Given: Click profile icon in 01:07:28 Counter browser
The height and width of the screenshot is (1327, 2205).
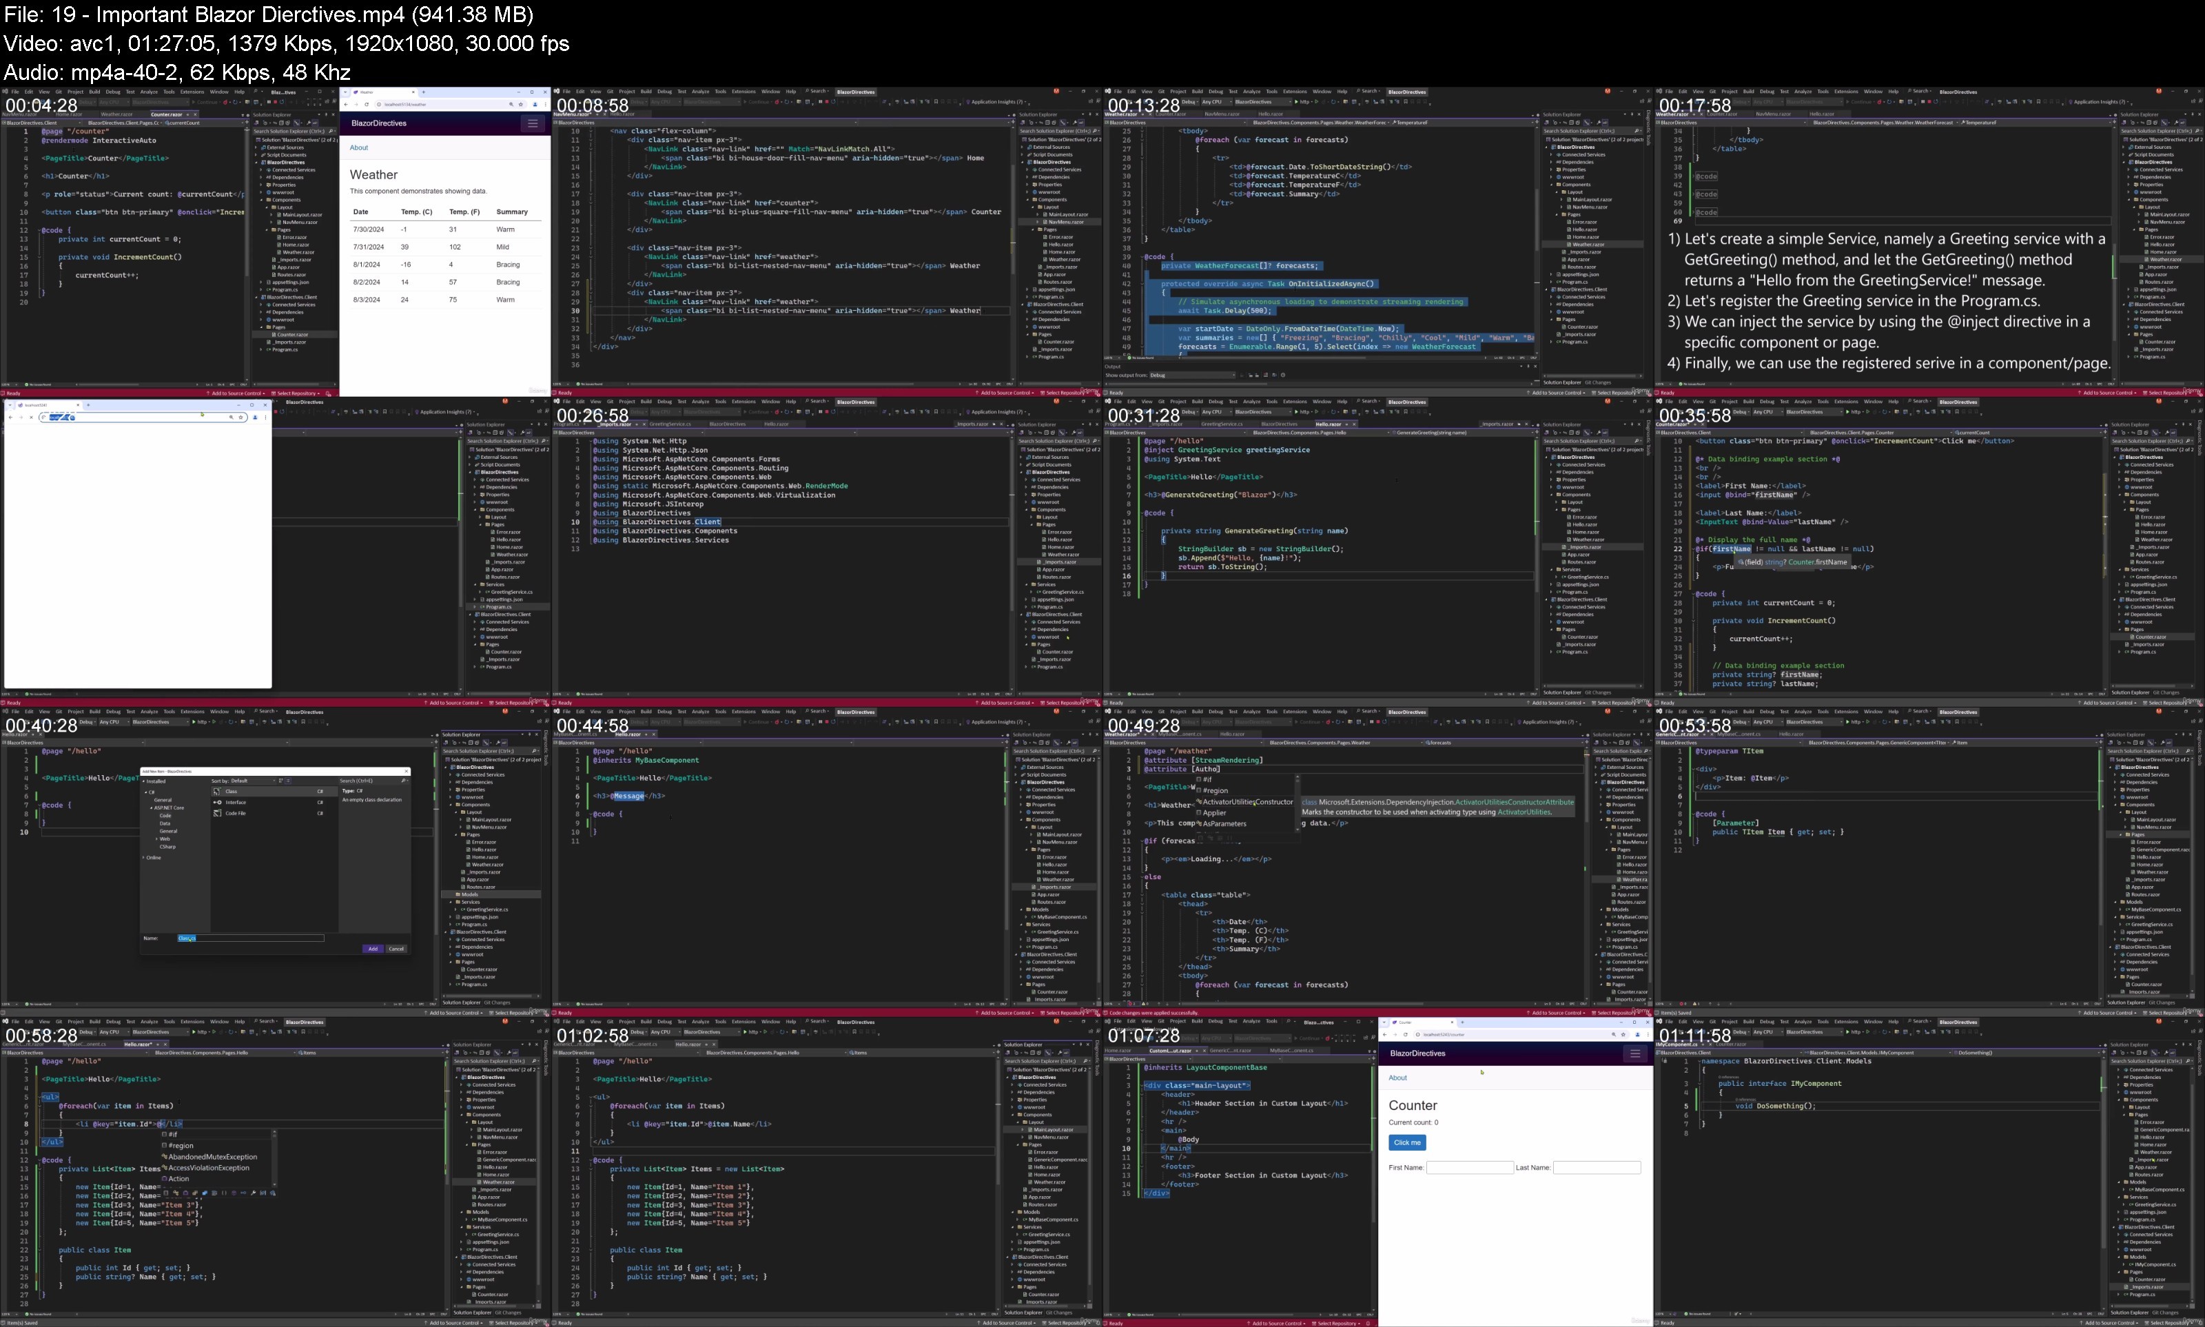Looking at the screenshot, I should click(1637, 1035).
